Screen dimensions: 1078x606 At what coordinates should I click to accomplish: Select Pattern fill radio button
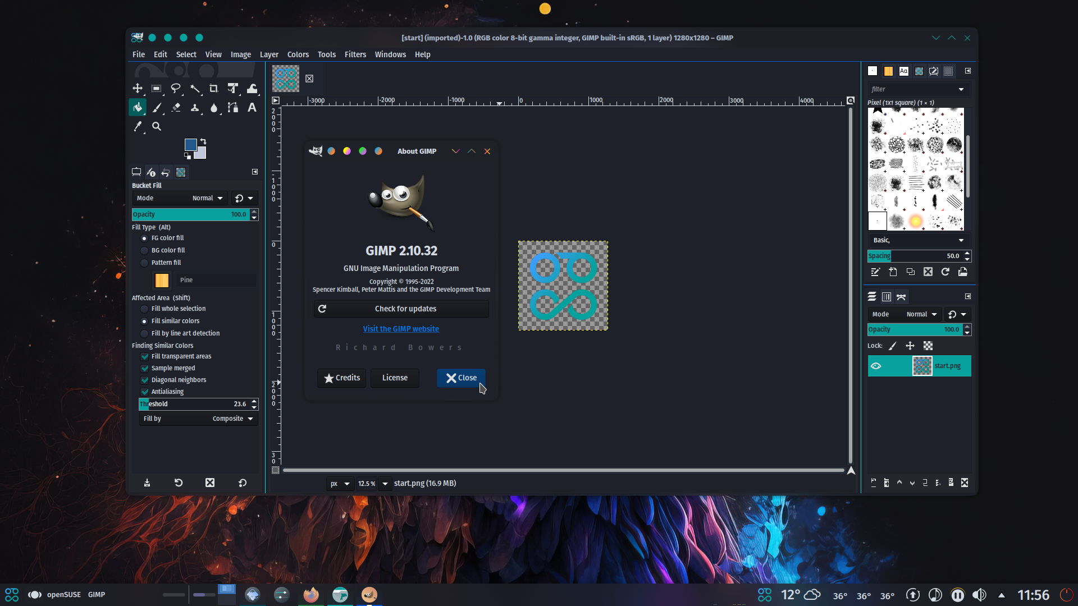pyautogui.click(x=144, y=263)
